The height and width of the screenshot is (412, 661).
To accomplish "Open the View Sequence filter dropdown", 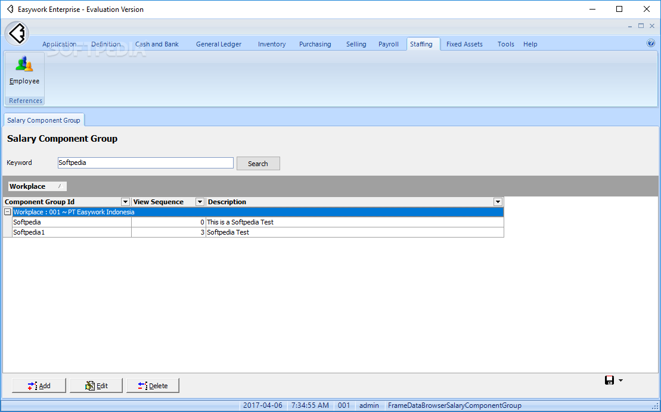I will [x=200, y=202].
